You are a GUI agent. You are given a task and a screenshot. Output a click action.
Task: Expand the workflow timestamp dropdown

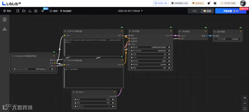pyautogui.click(x=142, y=11)
